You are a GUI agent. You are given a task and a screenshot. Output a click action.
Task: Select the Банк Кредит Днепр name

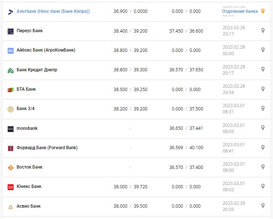click(x=37, y=70)
